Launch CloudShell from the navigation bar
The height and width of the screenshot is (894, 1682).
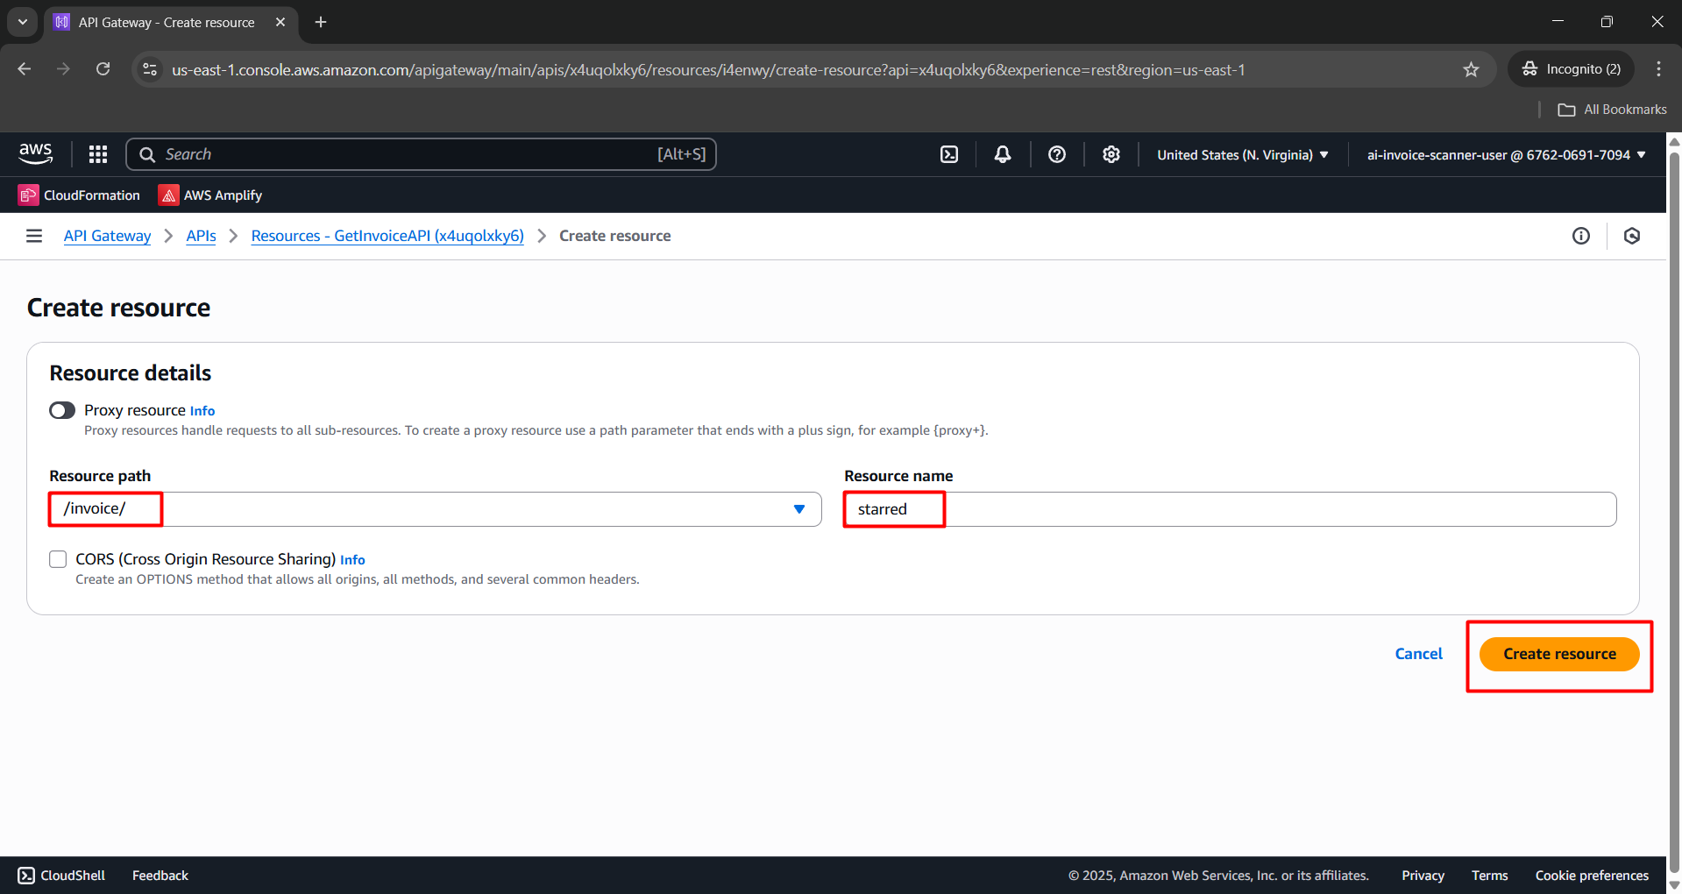pyautogui.click(x=949, y=153)
